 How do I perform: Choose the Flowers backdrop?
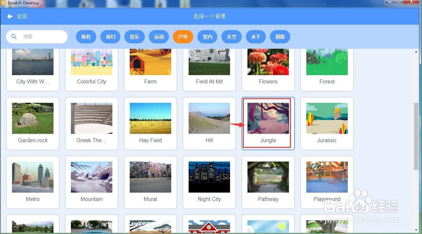tap(268, 70)
